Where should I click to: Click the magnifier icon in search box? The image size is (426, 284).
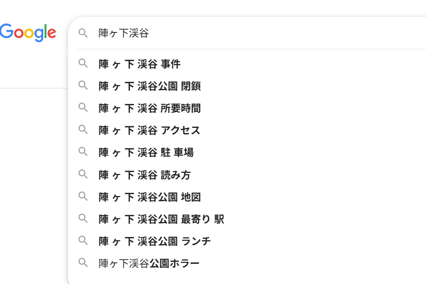point(83,33)
